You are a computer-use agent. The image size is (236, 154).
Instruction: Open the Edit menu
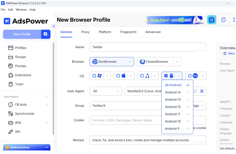(x=10, y=10)
